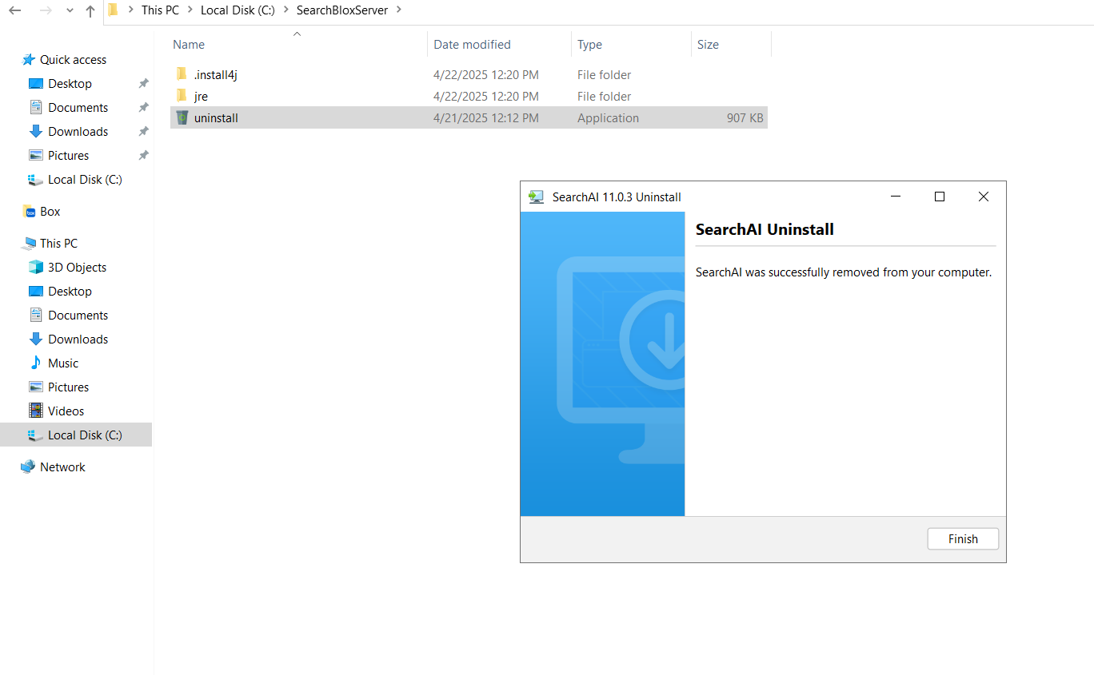Go up one folder level arrow
This screenshot has width=1094, height=675.
tap(90, 11)
